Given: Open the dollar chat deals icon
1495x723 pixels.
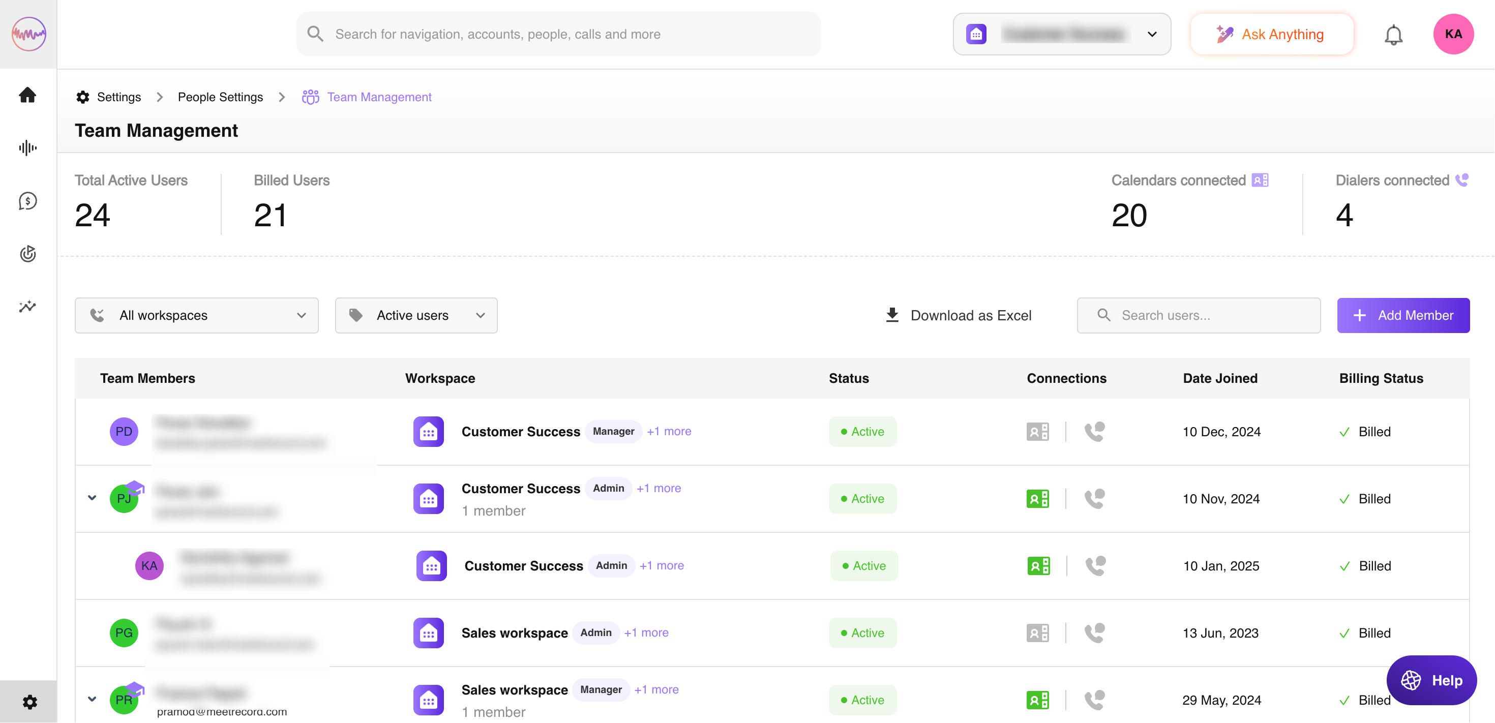Looking at the screenshot, I should (x=27, y=201).
